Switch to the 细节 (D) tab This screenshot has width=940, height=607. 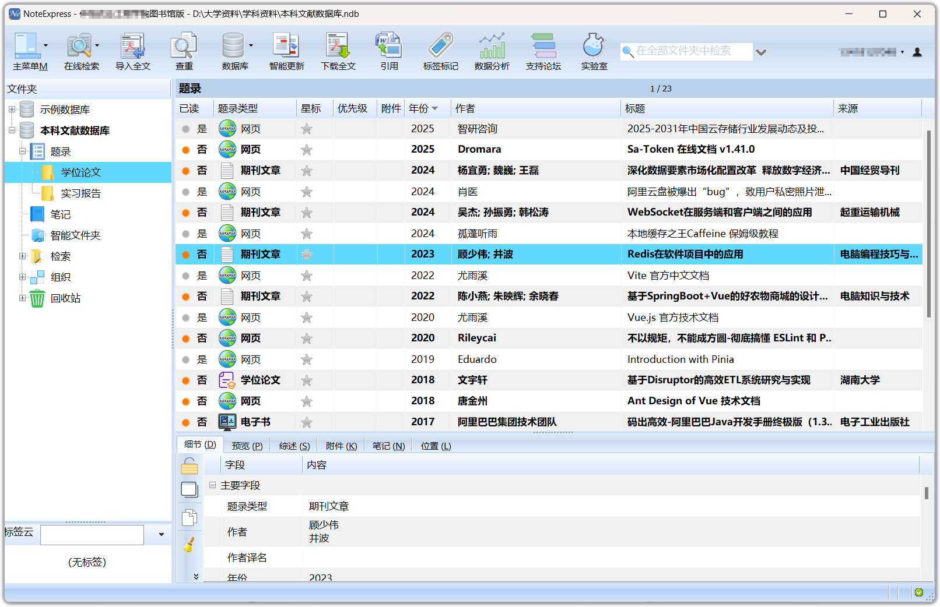[200, 444]
